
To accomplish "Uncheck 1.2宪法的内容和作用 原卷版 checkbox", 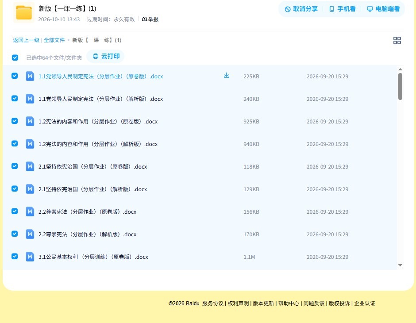I will [x=15, y=121].
